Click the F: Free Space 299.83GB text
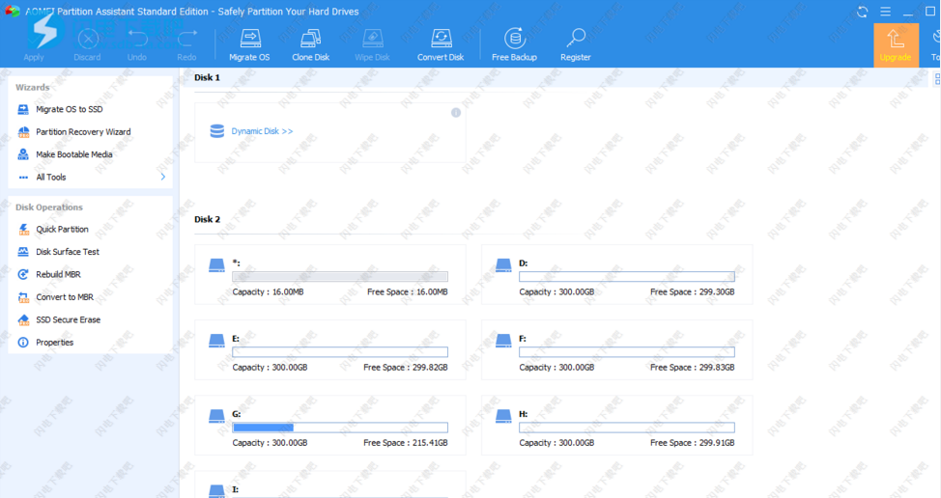The height and width of the screenshot is (498, 941). 693,368
